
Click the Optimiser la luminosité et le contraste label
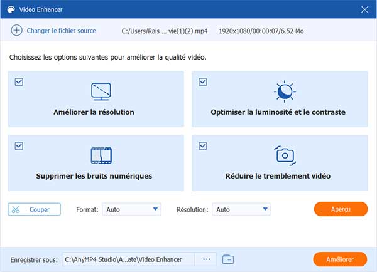pyautogui.click(x=278, y=112)
